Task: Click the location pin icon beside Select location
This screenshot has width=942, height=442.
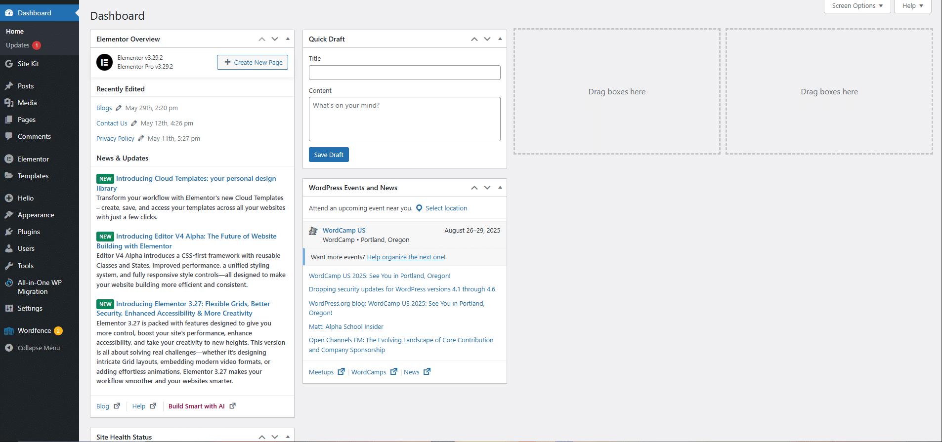Action: tap(419, 208)
